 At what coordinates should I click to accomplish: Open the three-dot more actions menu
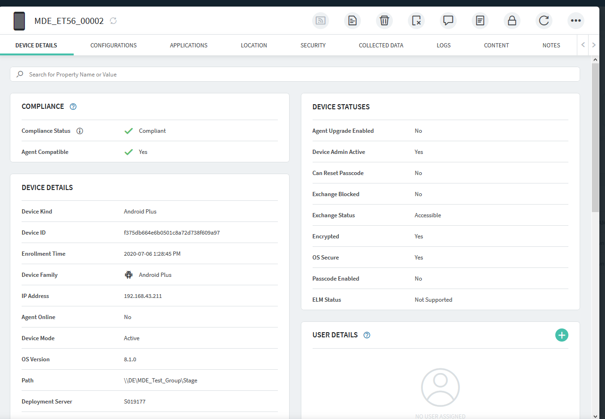(575, 21)
